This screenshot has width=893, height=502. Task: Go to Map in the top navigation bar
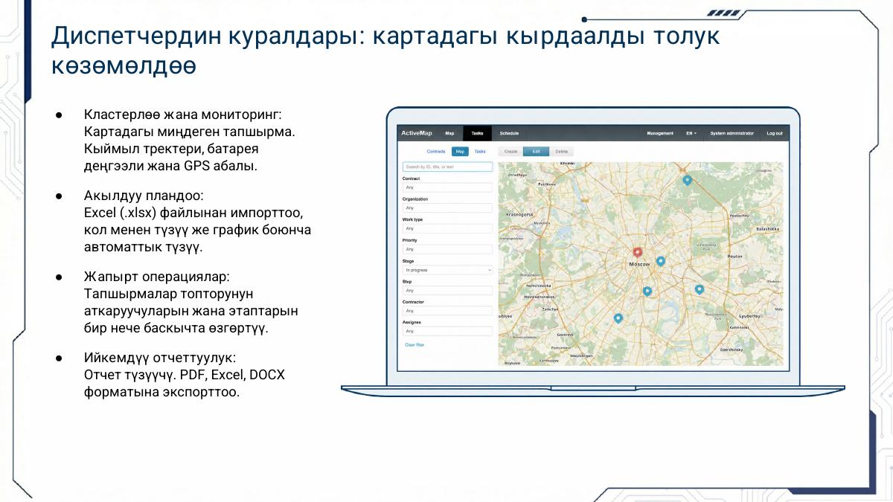(449, 133)
